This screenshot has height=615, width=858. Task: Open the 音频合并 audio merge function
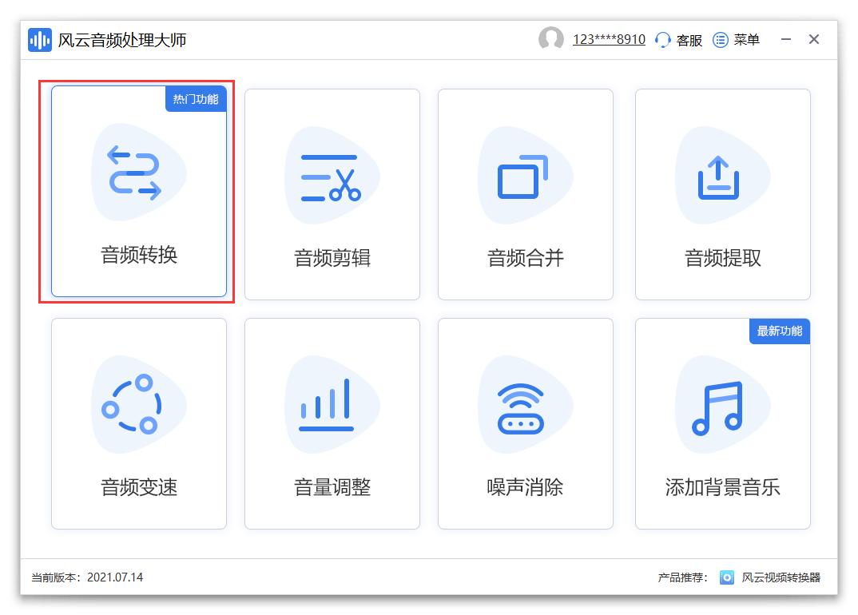pos(525,192)
